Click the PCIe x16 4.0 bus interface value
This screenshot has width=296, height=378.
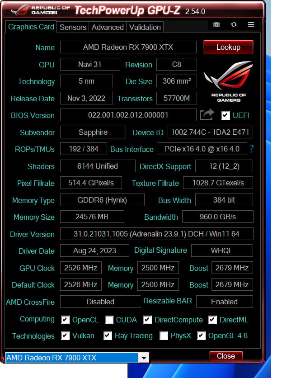tap(202, 149)
